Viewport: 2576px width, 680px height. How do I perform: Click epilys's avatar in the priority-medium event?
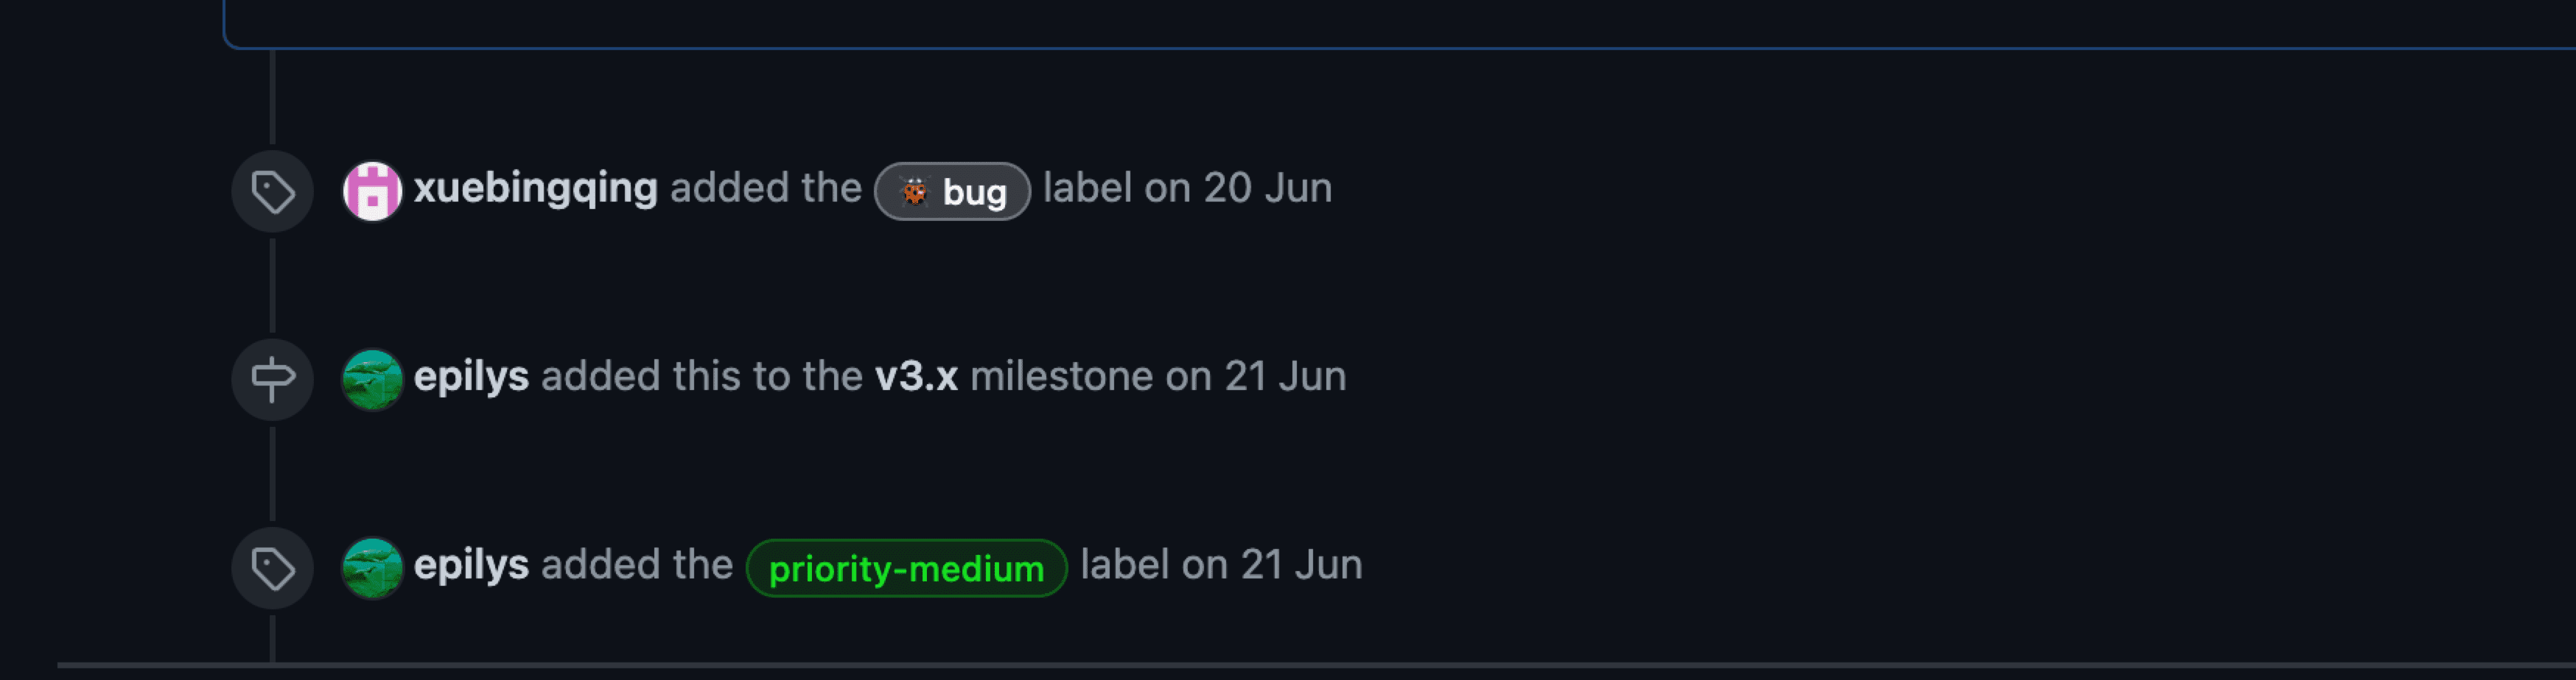tap(372, 567)
